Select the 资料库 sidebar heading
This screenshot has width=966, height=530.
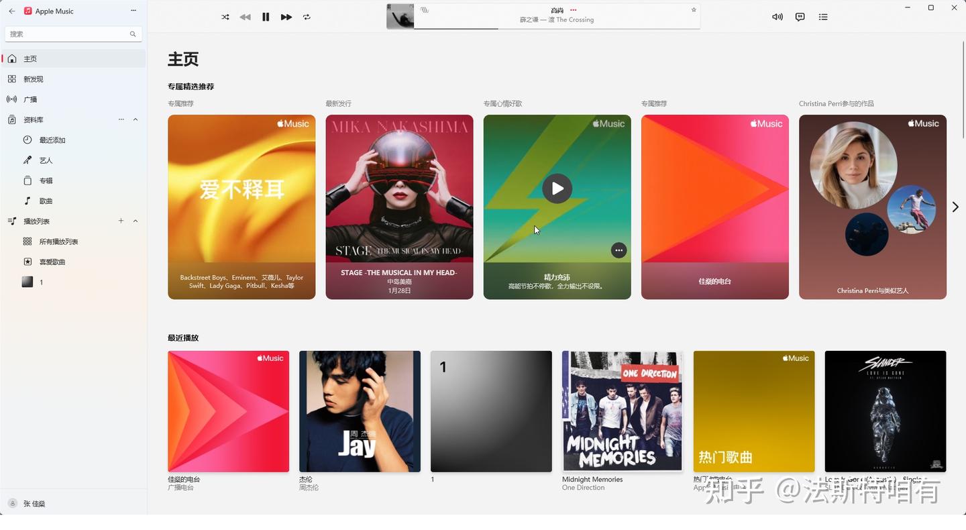click(34, 119)
